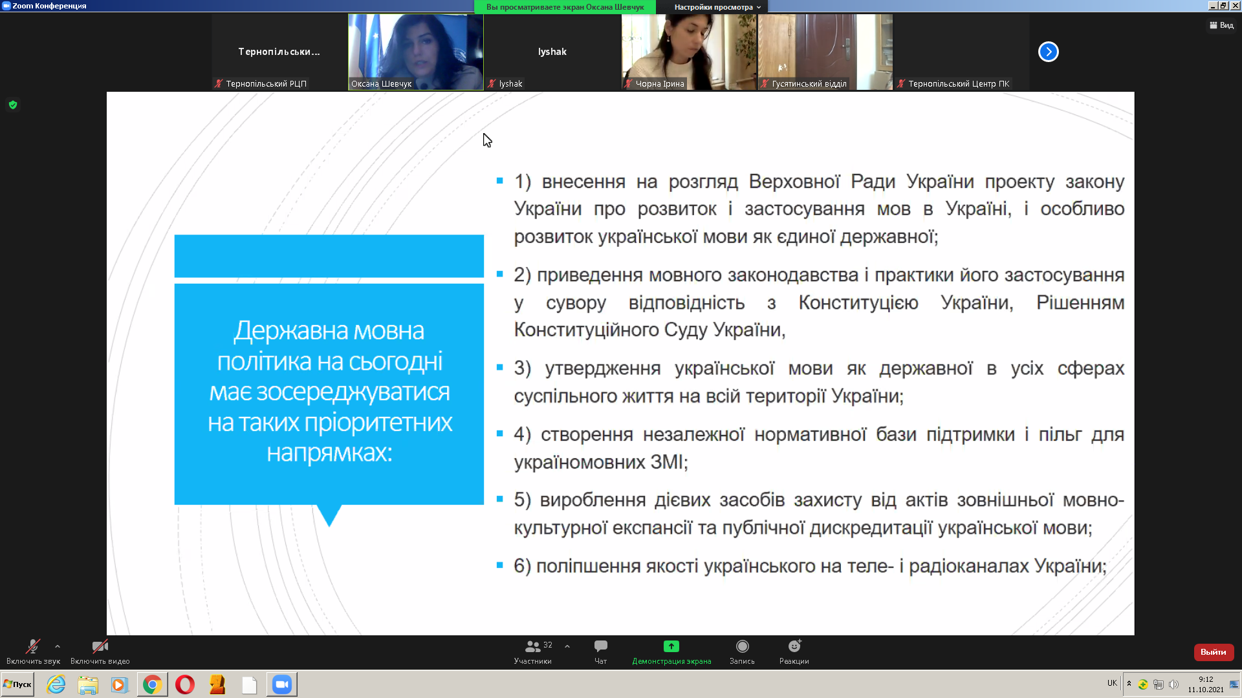Viewport: 1242px width, 698px height.
Task: Open clock showing 9:12 11.10.2021
Action: click(1206, 684)
